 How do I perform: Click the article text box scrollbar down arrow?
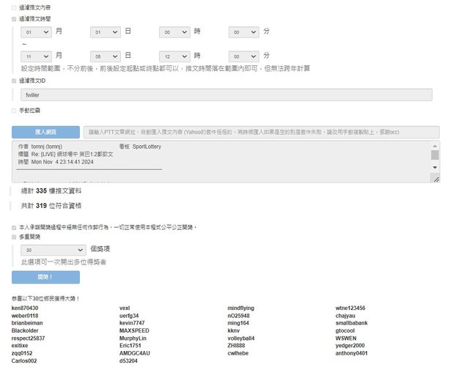point(435,167)
